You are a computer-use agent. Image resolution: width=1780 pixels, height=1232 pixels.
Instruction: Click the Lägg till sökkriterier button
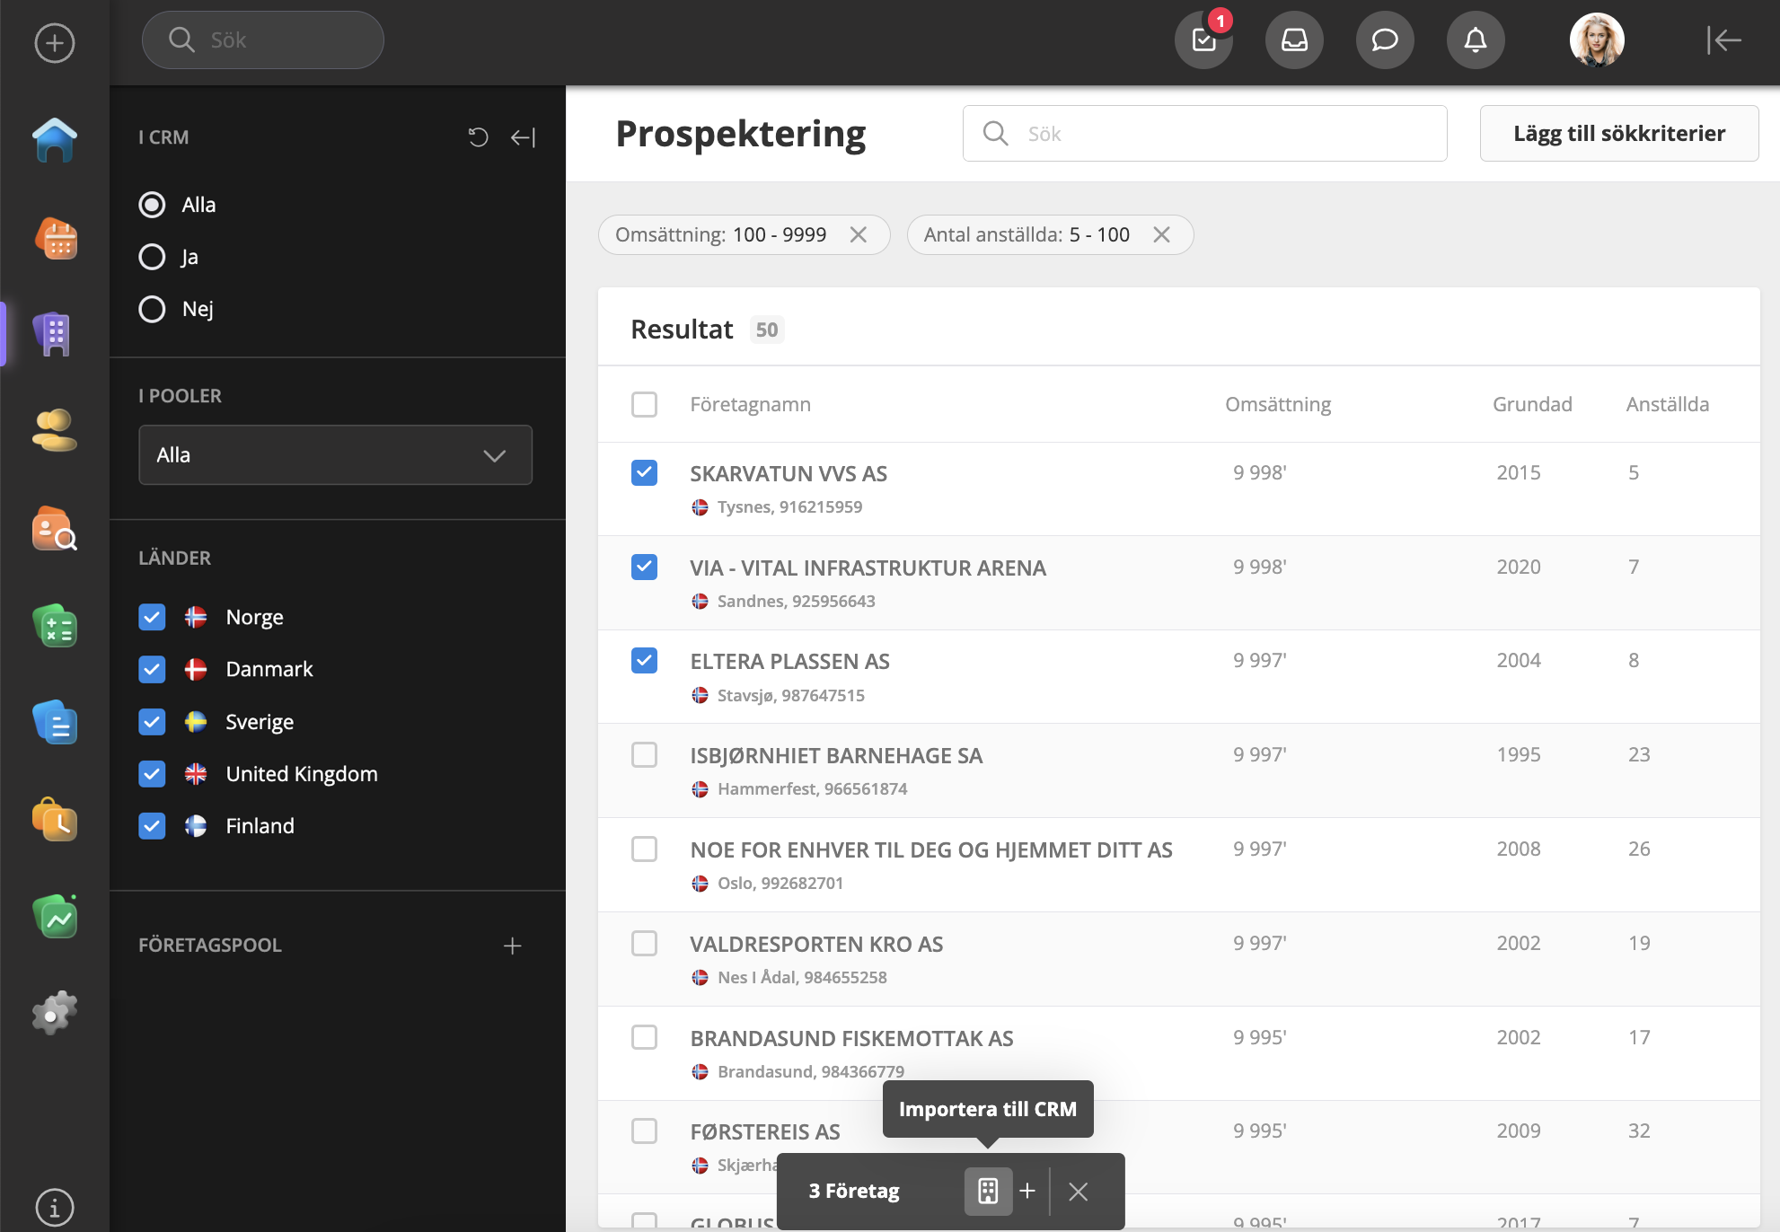pos(1618,134)
